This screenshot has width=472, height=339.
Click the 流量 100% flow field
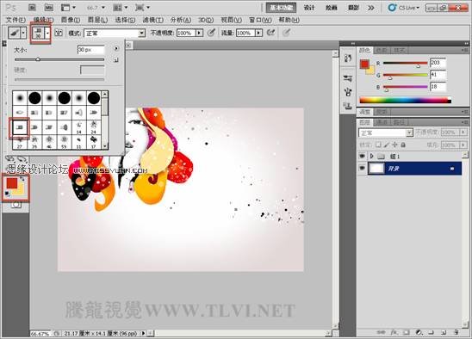coord(245,33)
